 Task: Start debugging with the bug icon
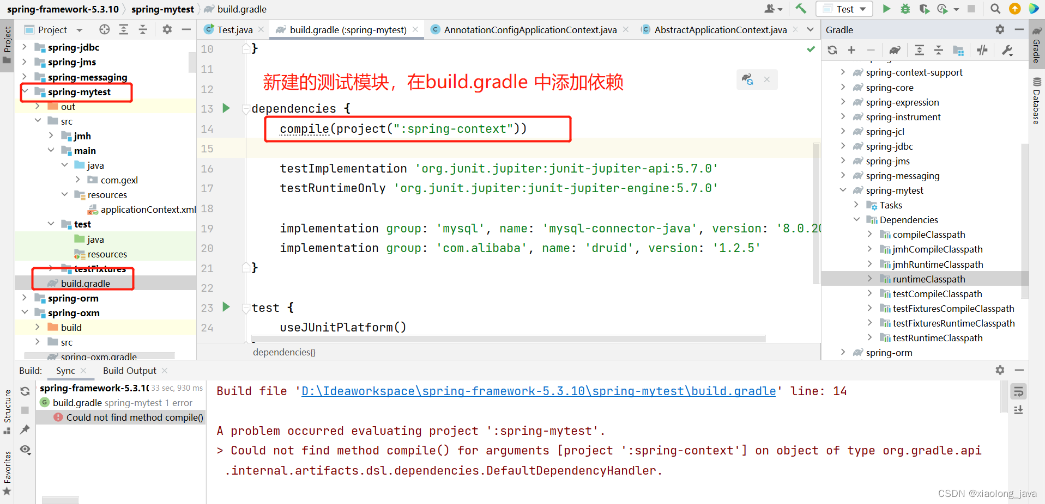tap(905, 9)
